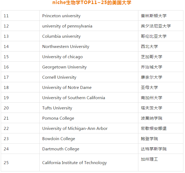The image size is (185, 173).
Task: Select 鲍登学院 cell
Action: click(161, 139)
